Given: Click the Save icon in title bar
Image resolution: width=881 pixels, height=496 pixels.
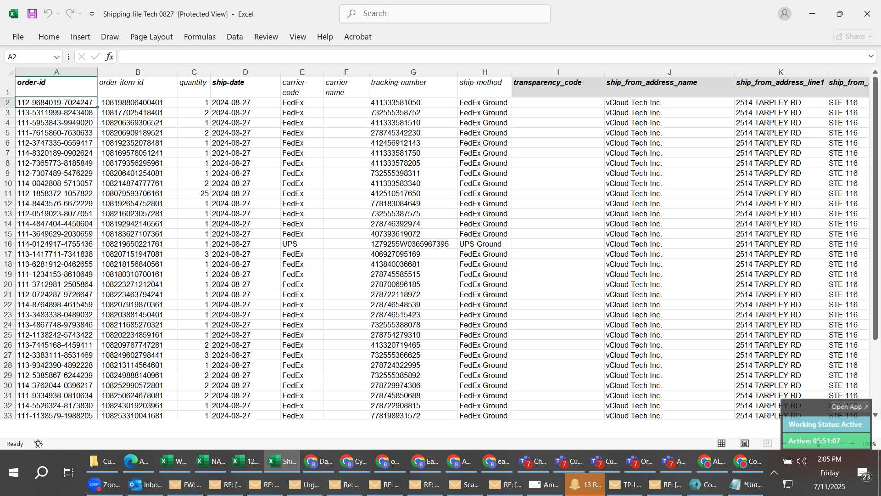Looking at the screenshot, I should pos(32,14).
